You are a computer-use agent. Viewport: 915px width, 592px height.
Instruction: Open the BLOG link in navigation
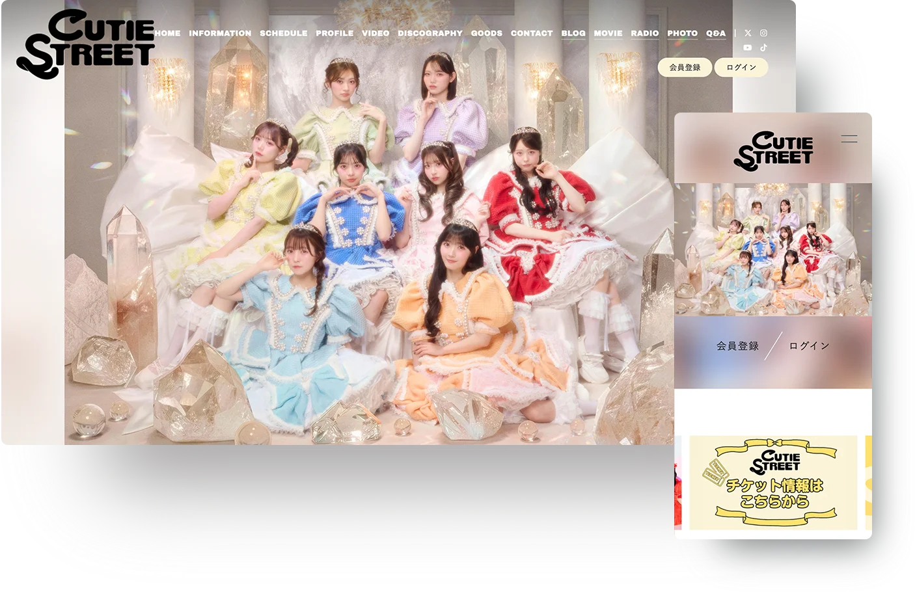point(573,33)
